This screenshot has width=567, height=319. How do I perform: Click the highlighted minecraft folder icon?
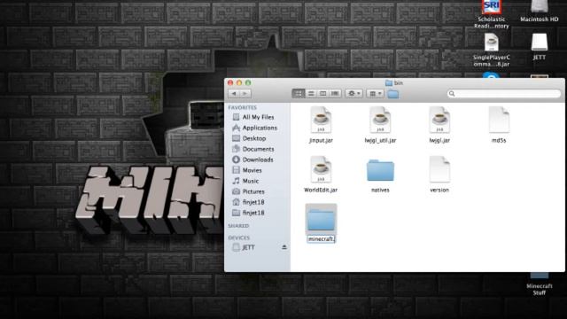[321, 219]
